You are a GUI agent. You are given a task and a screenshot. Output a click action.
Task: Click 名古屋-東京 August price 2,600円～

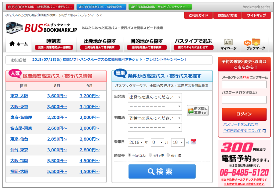(57, 128)
